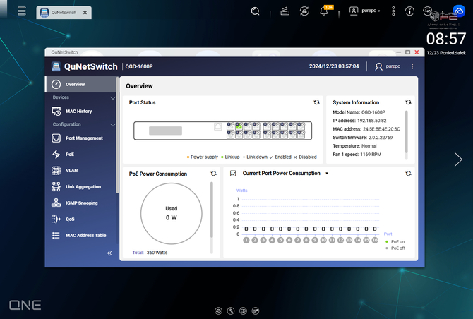This screenshot has width=473, height=319.
Task: Select Overview in the sidebar
Action: coord(80,85)
